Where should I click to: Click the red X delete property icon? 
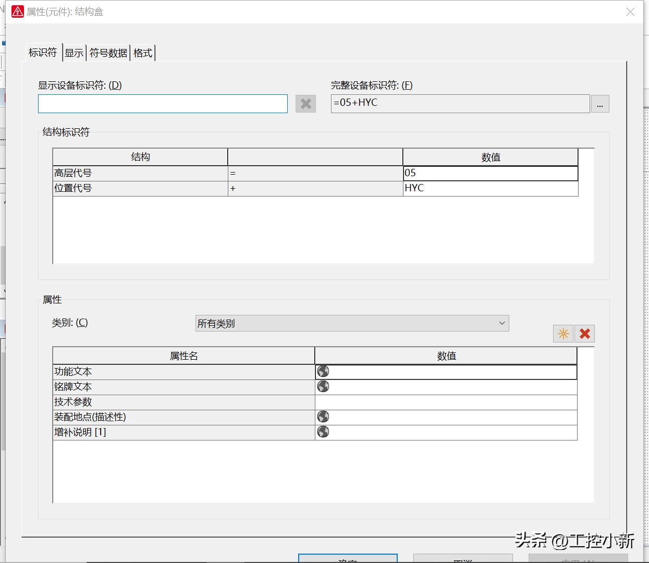tap(584, 334)
